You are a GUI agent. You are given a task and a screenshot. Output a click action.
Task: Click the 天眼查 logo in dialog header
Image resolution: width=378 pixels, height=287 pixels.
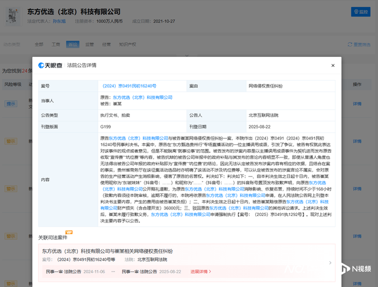click(x=50, y=65)
